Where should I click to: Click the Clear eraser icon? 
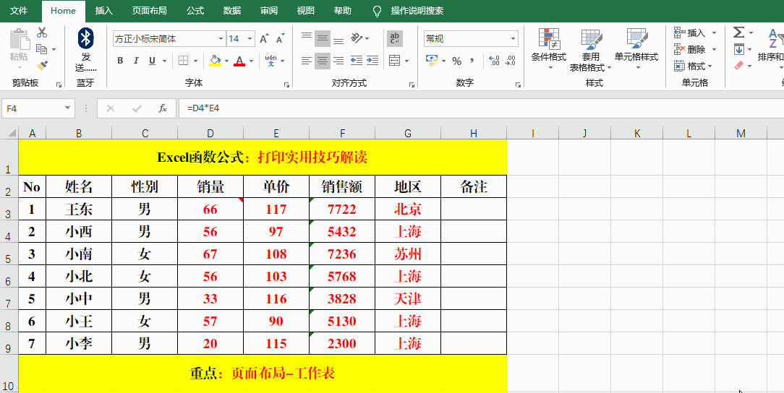(x=738, y=66)
